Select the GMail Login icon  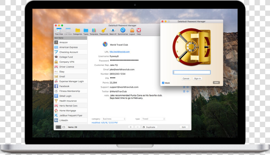click(56, 96)
